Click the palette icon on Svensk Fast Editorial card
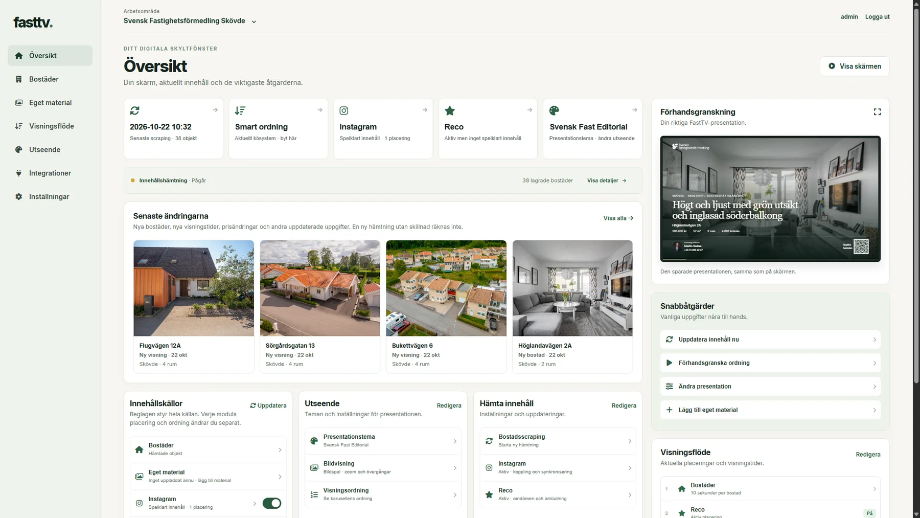Viewport: 920px width, 518px height. coord(554,110)
